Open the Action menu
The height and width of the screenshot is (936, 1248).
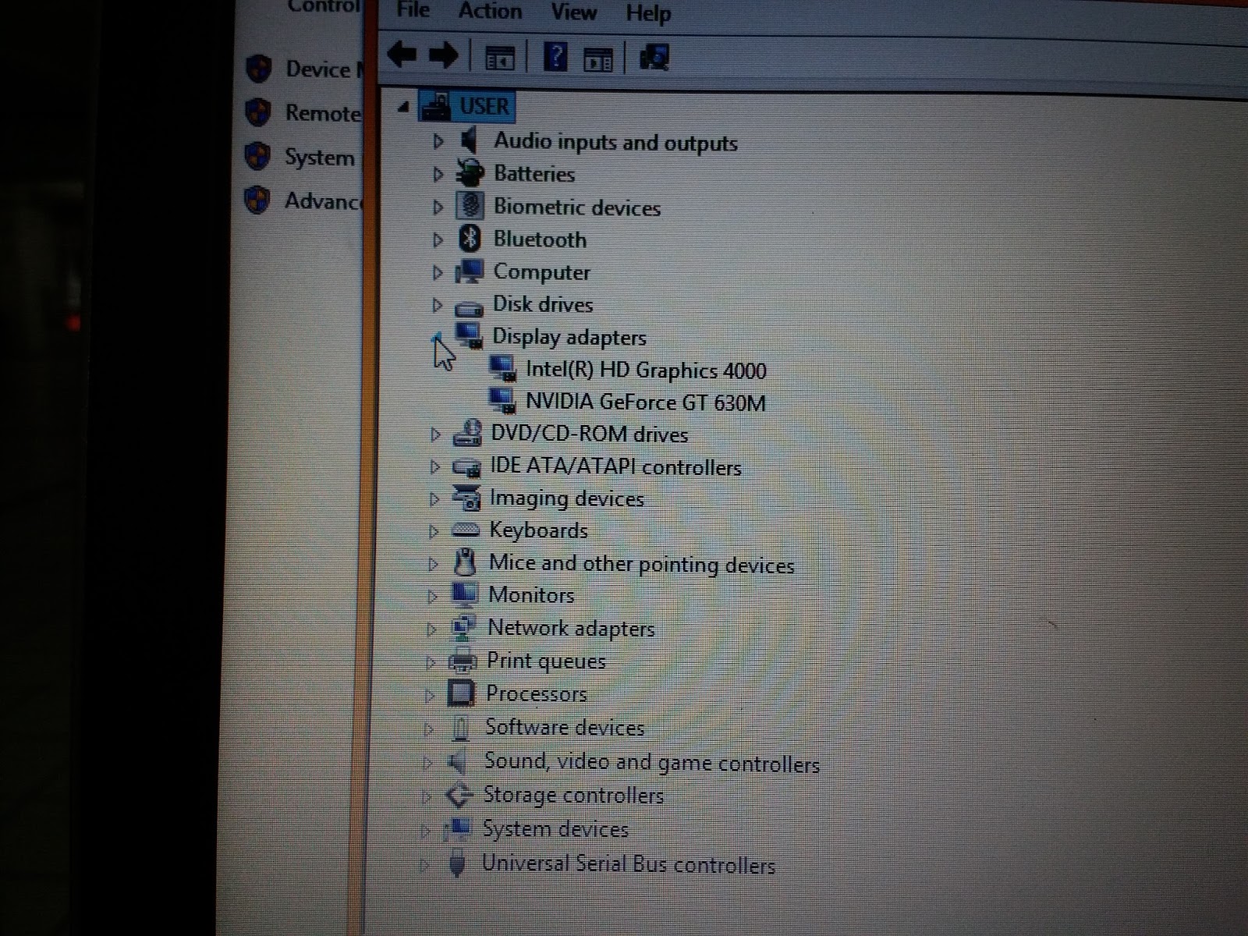point(490,11)
